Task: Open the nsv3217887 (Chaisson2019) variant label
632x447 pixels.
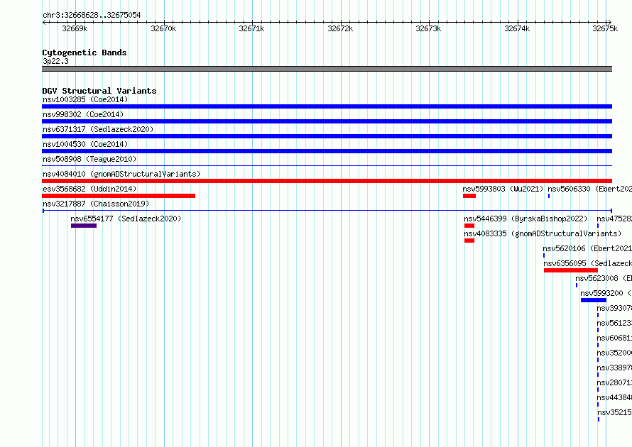Action: pos(96,204)
